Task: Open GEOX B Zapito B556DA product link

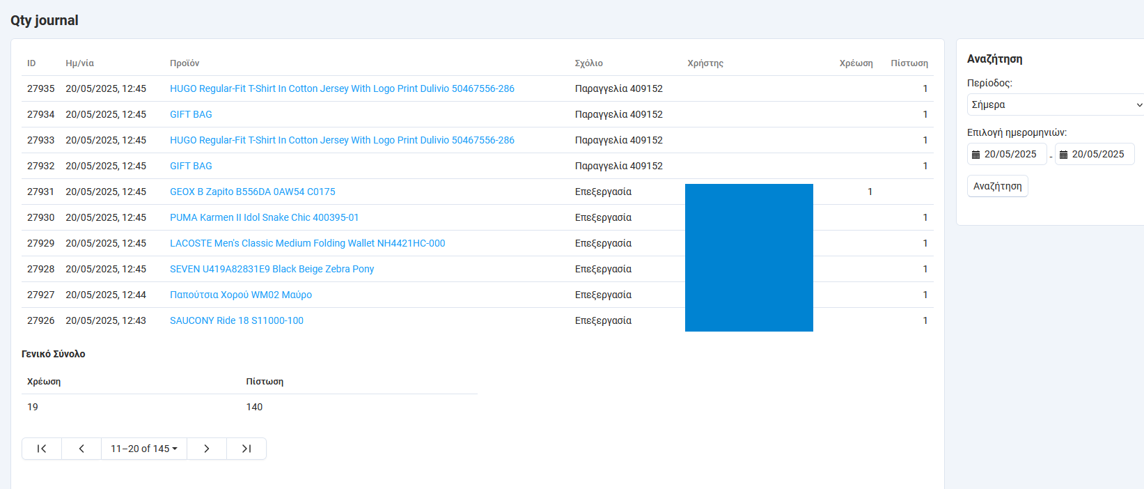Action: coord(253,192)
